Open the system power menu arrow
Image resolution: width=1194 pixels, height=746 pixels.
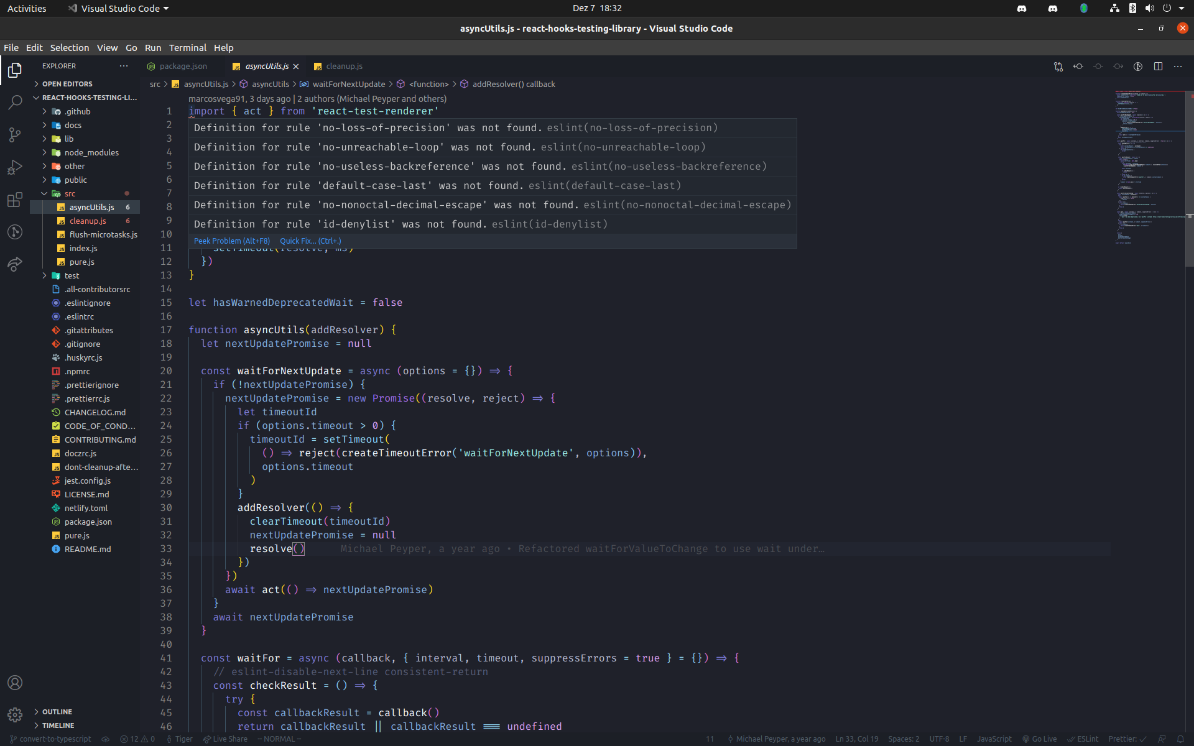(1182, 9)
